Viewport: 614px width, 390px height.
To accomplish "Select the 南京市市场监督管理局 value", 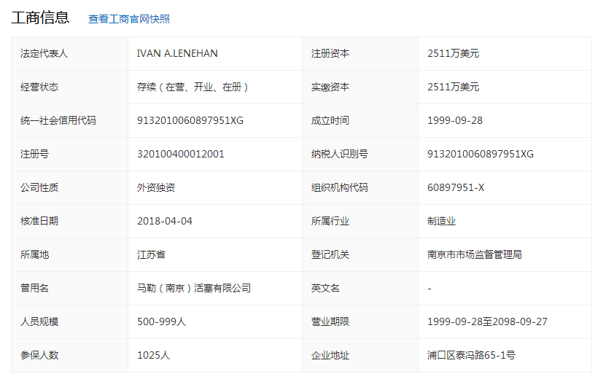I will point(475,254).
